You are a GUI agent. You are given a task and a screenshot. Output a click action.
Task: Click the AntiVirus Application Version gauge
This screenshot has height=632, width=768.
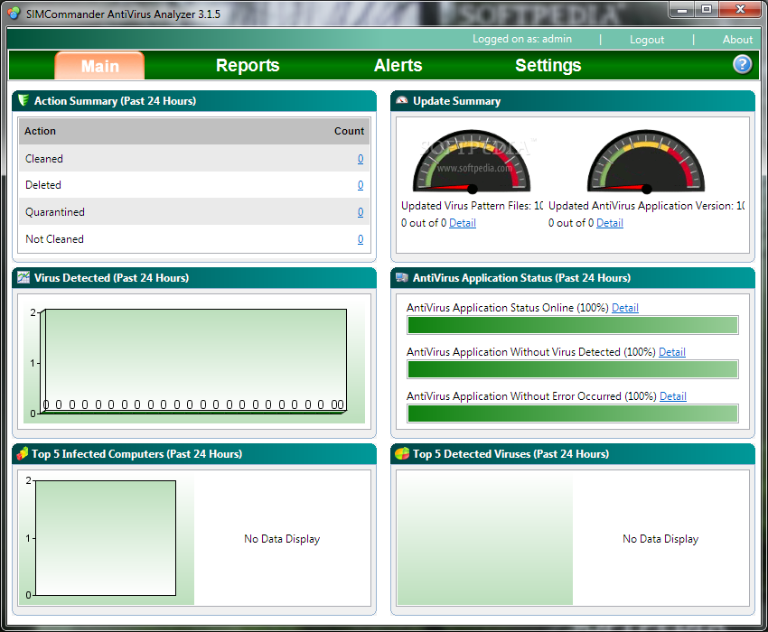(646, 161)
